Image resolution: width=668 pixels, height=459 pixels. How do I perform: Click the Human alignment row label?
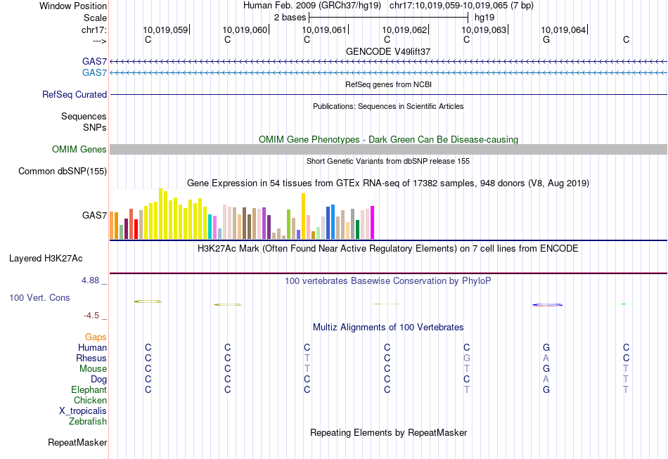coord(92,348)
